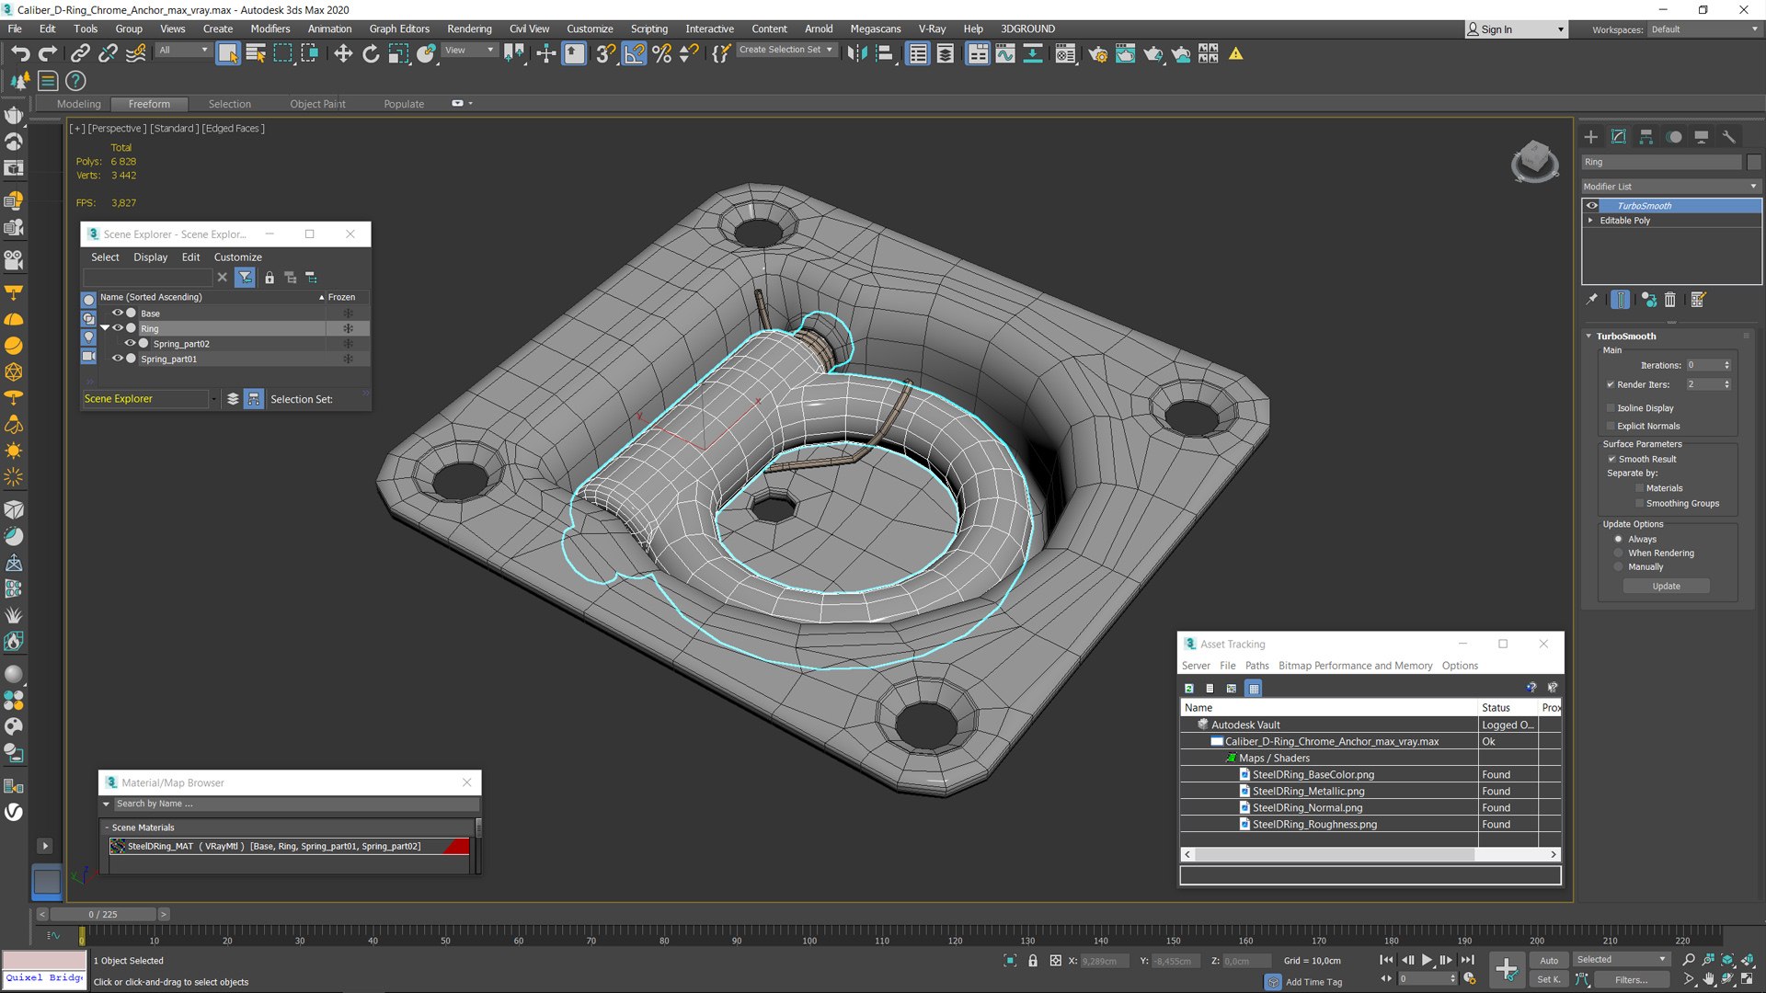Switch to the Object Paint ribbon tab
This screenshot has width=1766, height=993.
tap(317, 104)
